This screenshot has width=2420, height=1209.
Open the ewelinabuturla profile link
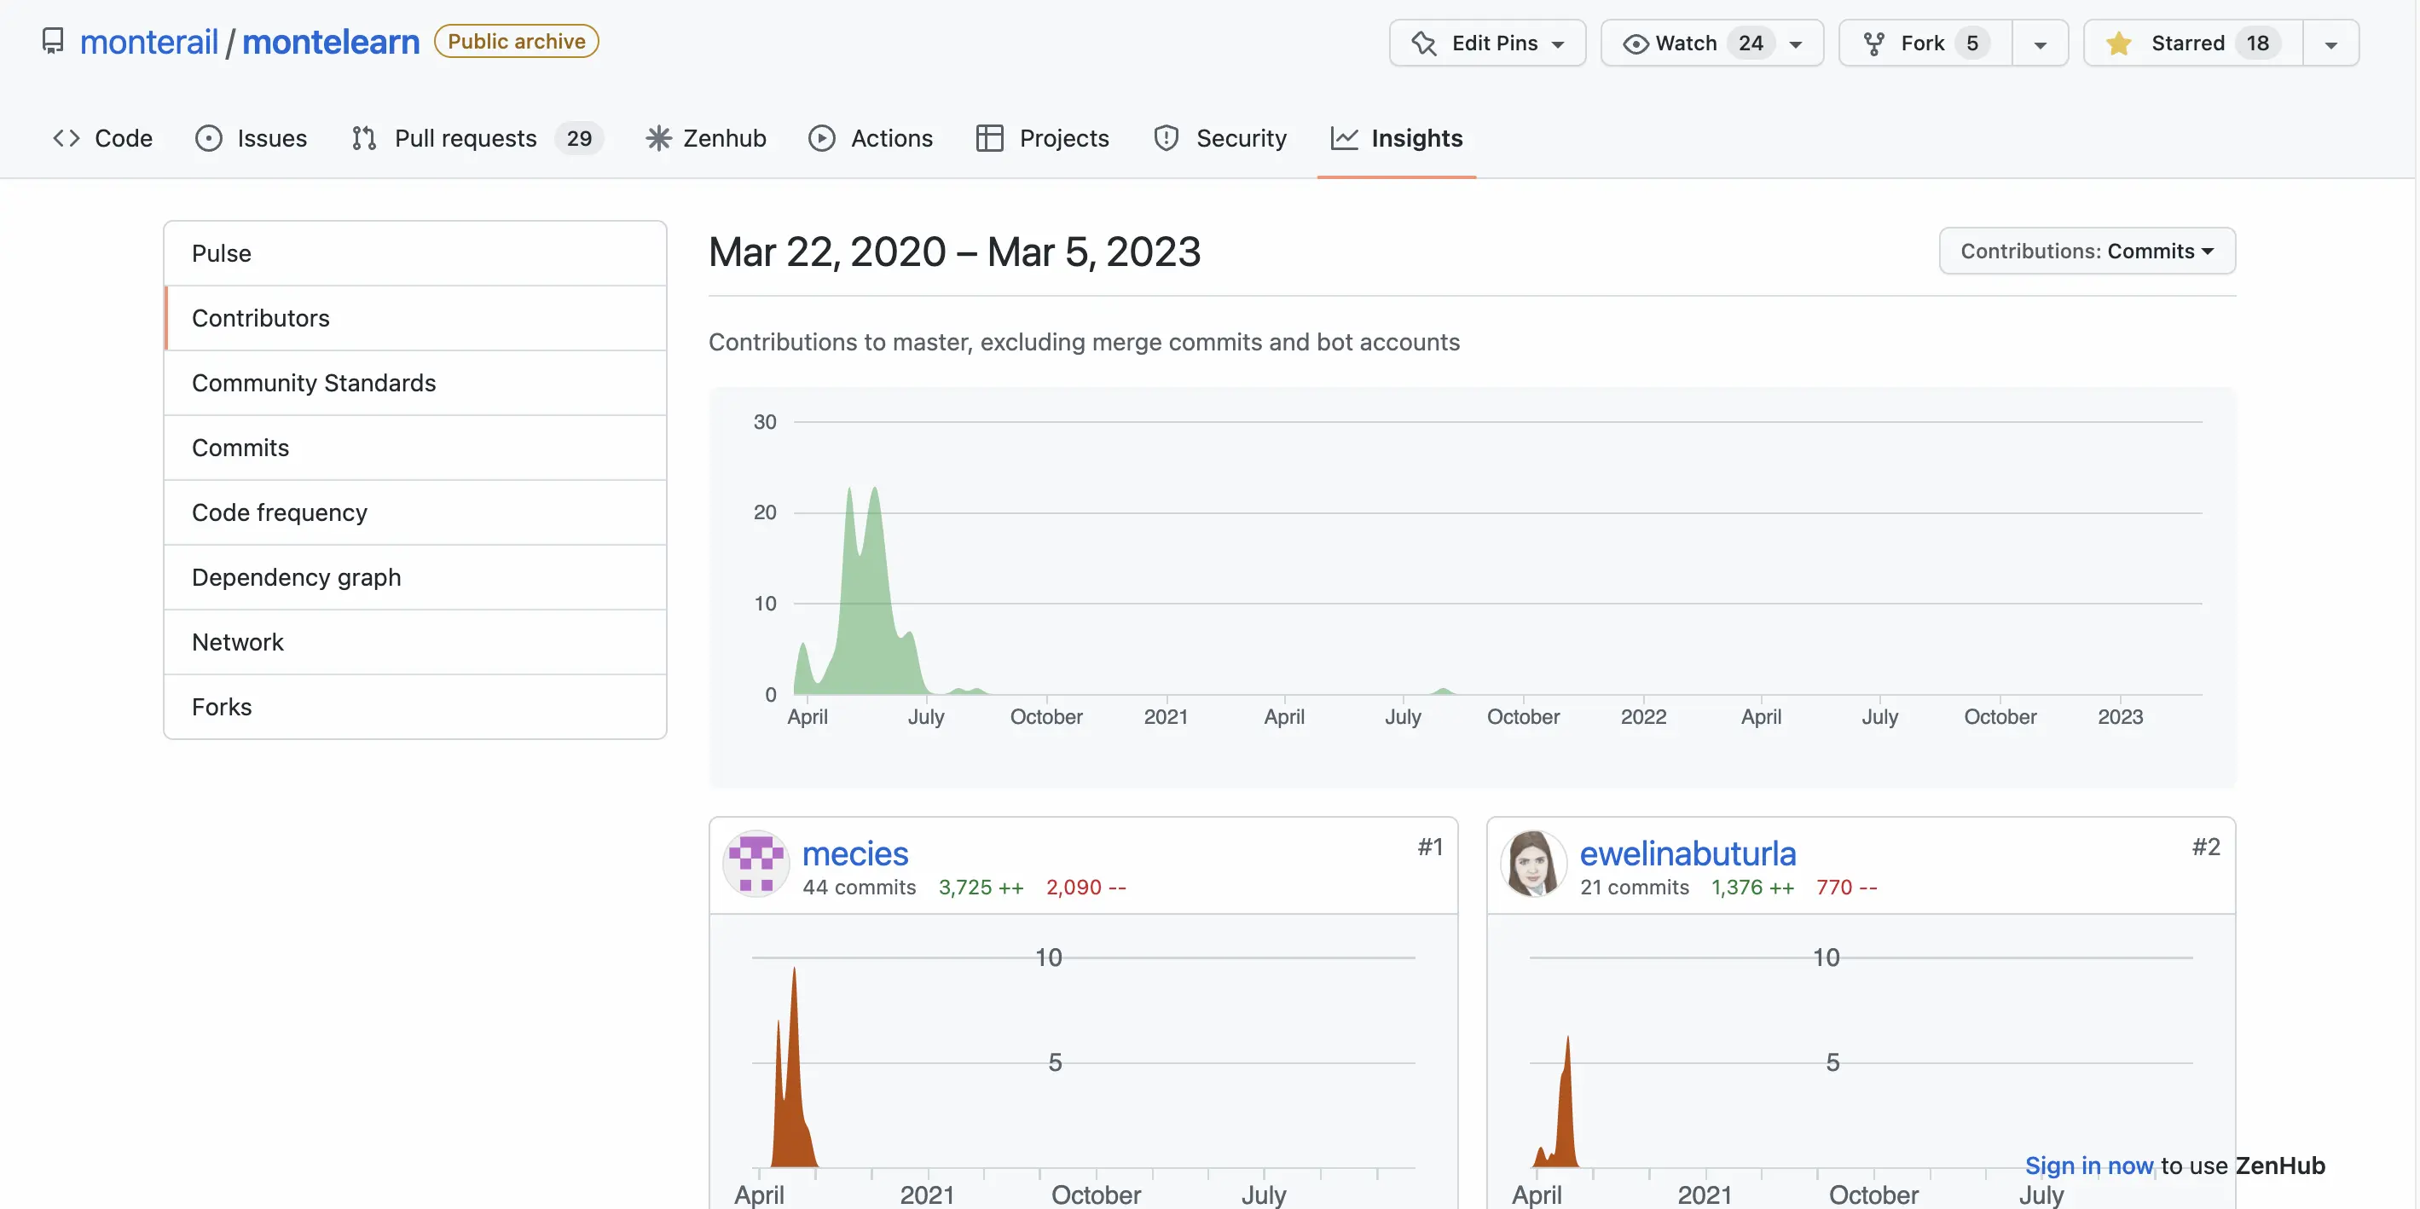click(x=1688, y=853)
